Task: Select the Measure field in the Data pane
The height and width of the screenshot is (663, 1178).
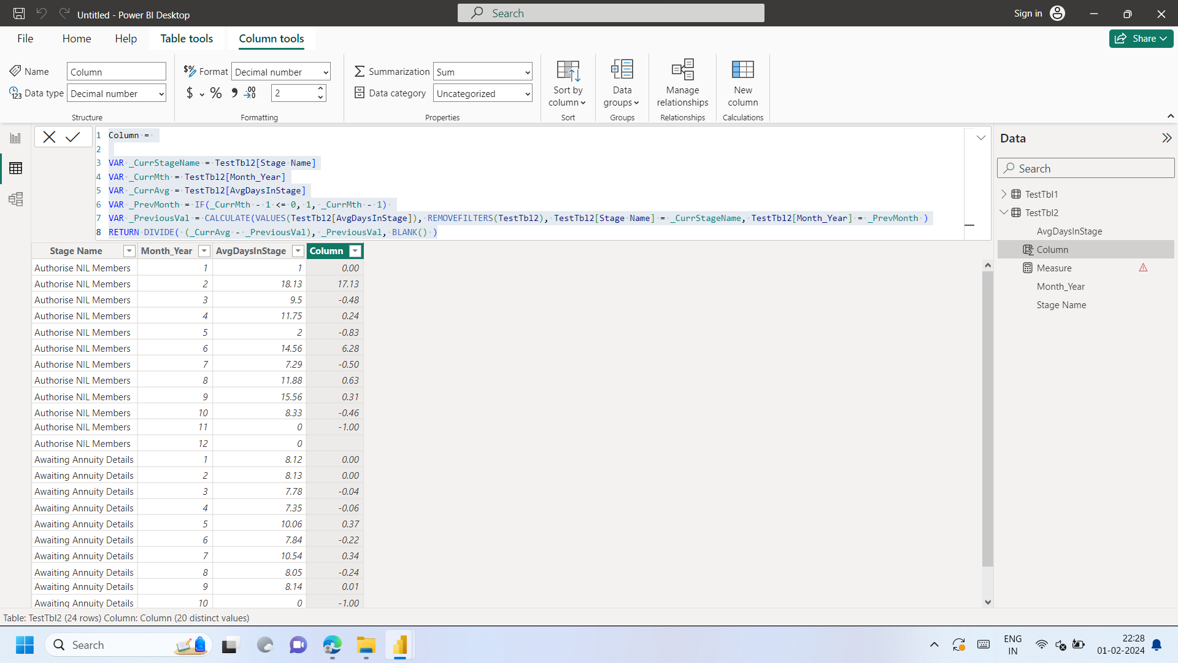Action: coord(1053,268)
